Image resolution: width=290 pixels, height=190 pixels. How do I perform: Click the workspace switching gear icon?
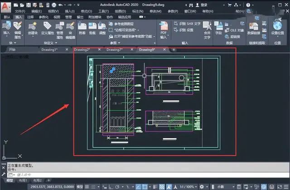(x=202, y=187)
